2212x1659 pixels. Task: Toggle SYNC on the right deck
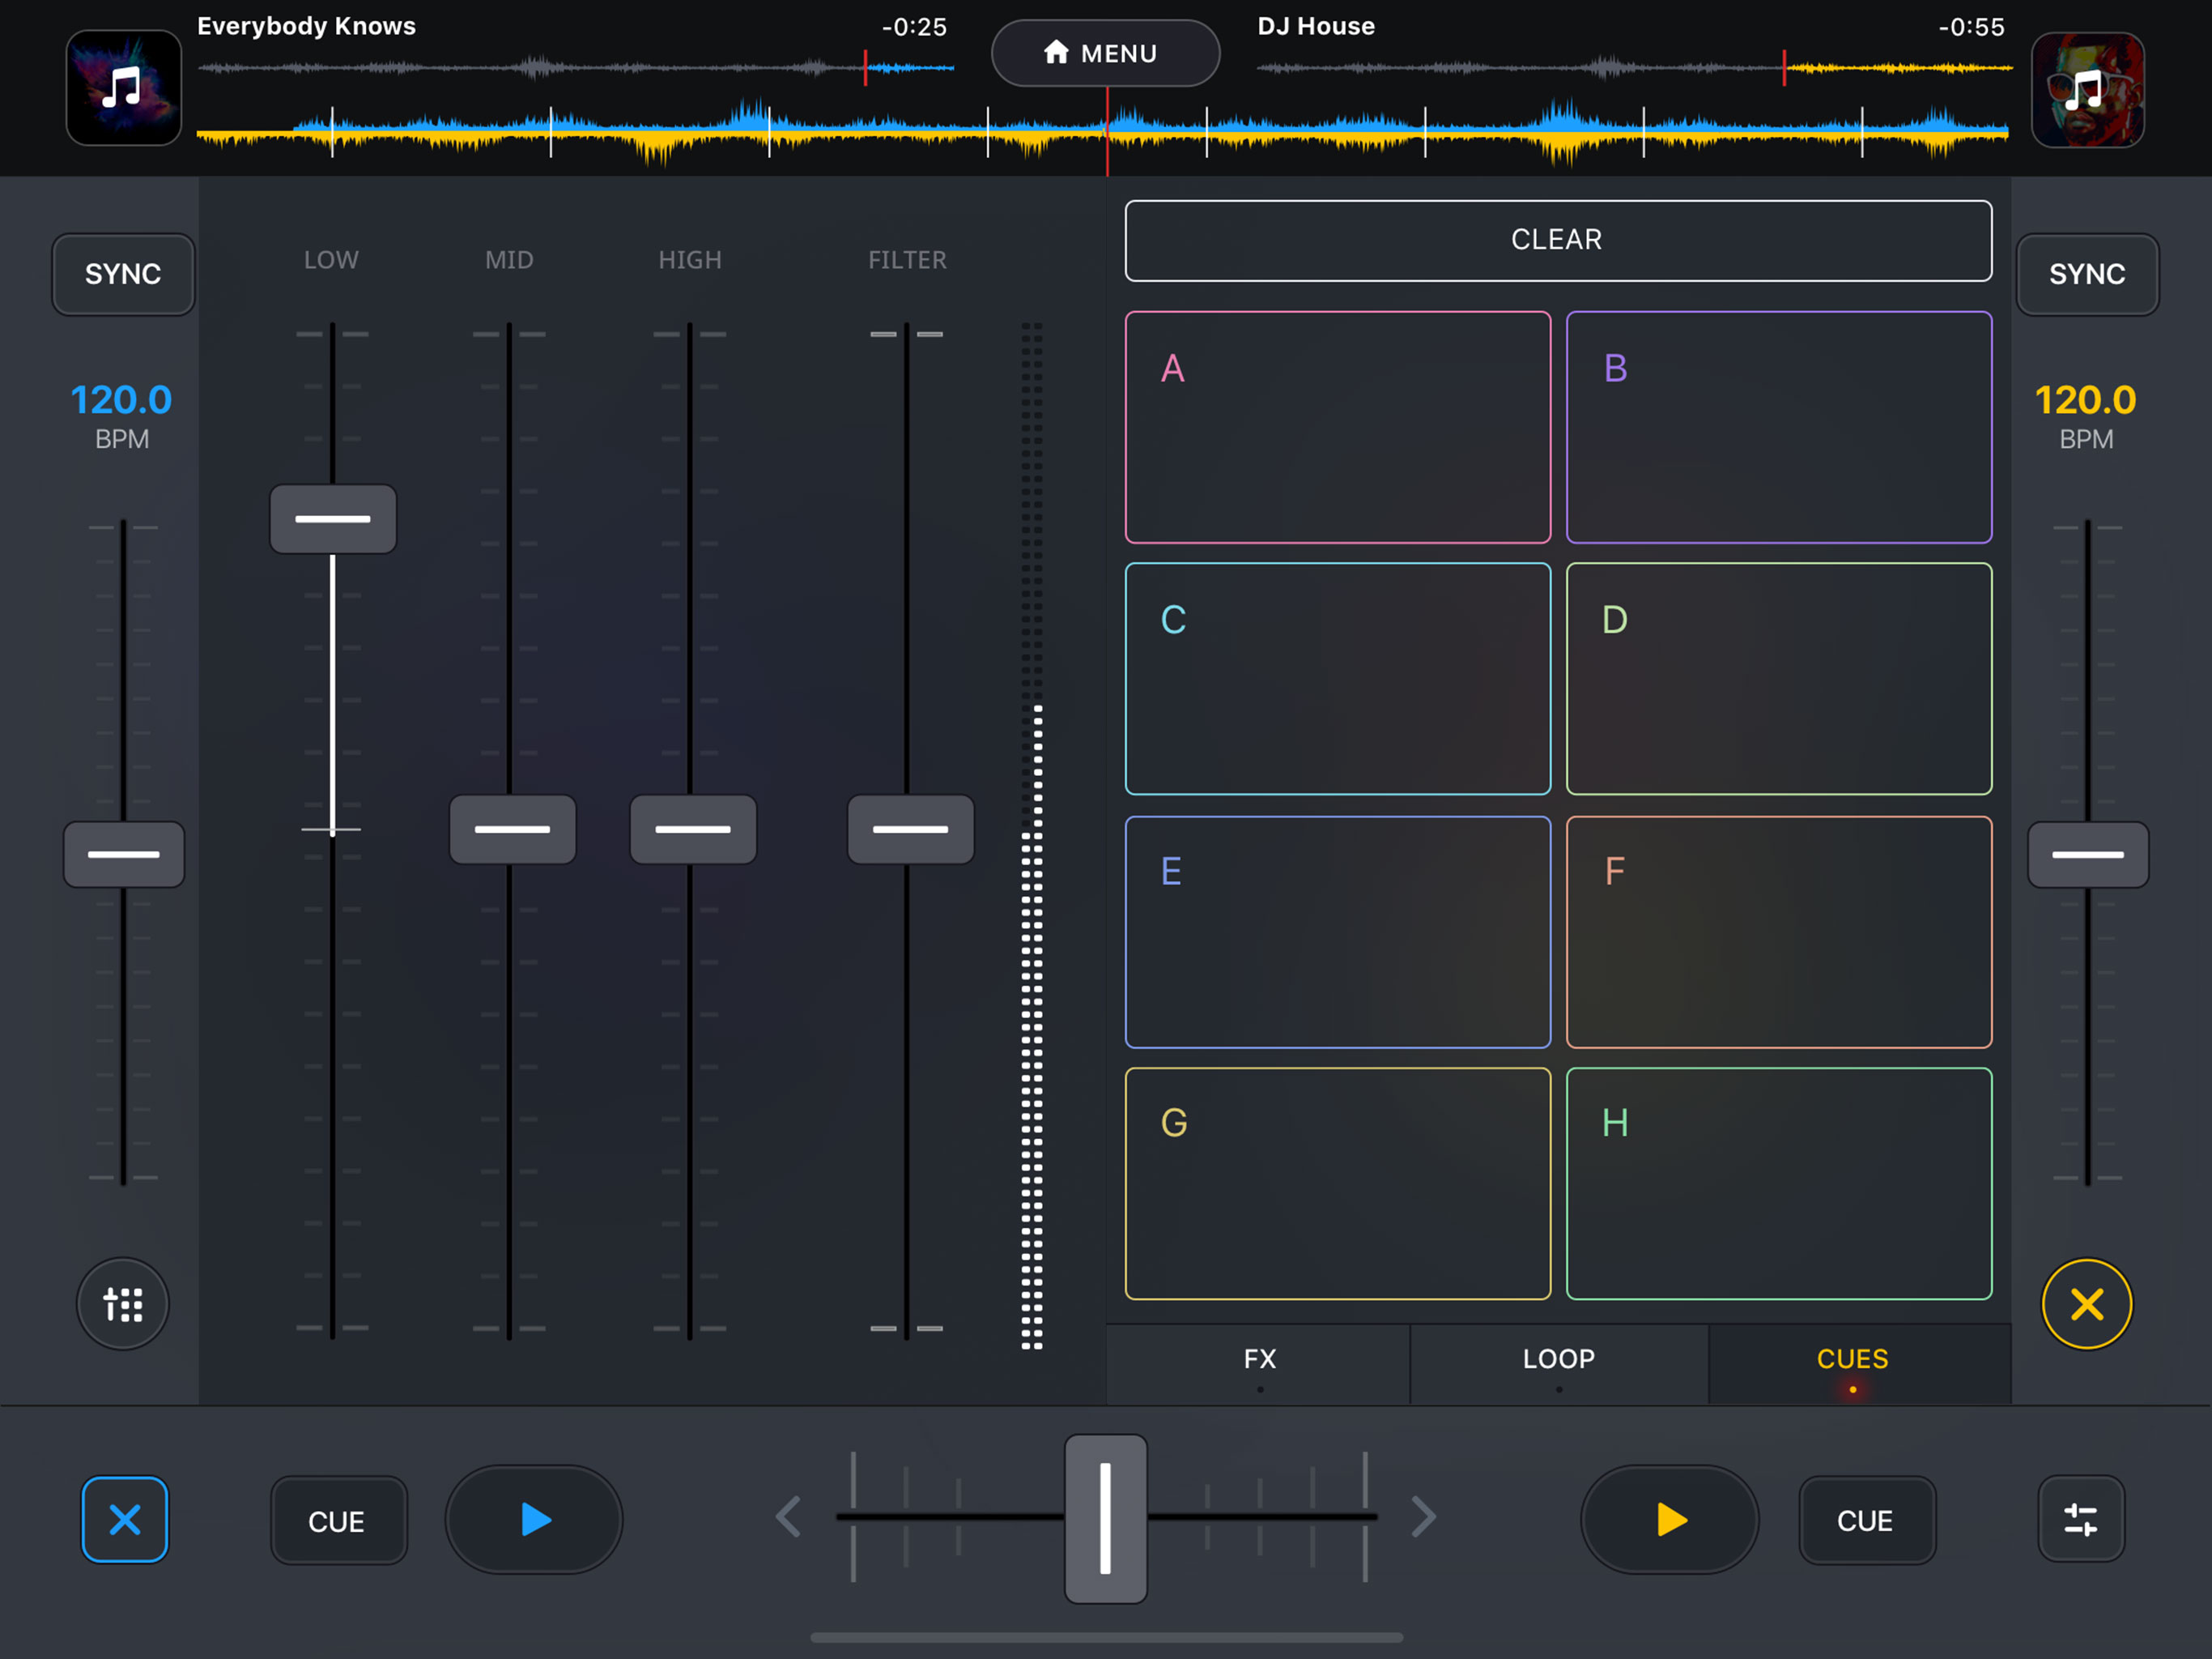pos(2087,274)
